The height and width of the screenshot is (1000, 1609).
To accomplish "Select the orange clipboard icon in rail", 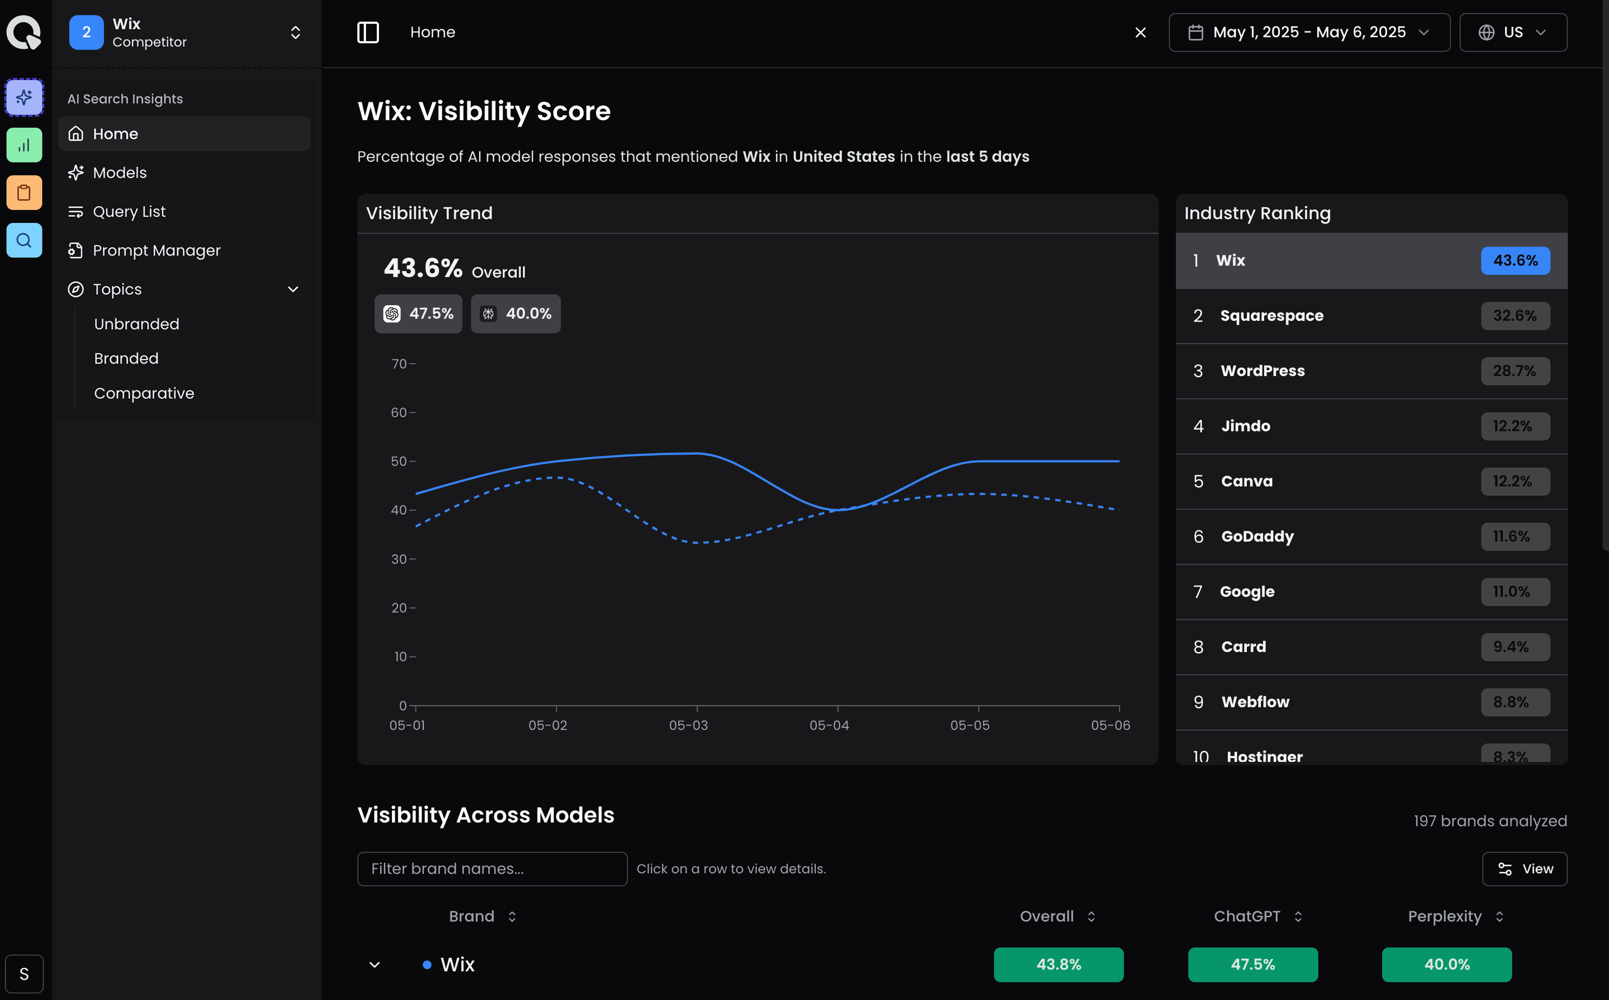I will [x=24, y=193].
